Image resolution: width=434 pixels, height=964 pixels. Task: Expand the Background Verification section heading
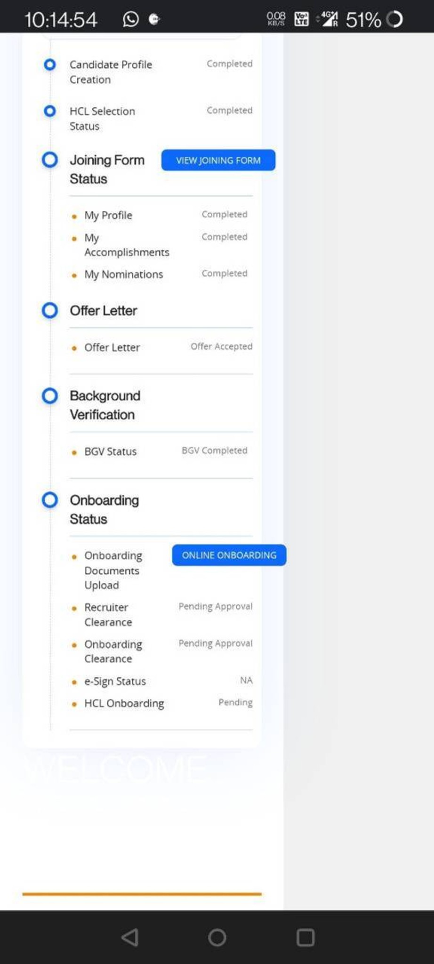pos(104,405)
